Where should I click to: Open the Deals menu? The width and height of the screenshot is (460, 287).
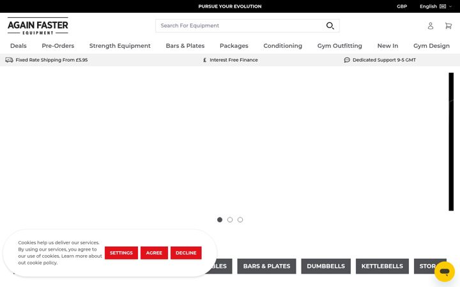pos(19,46)
